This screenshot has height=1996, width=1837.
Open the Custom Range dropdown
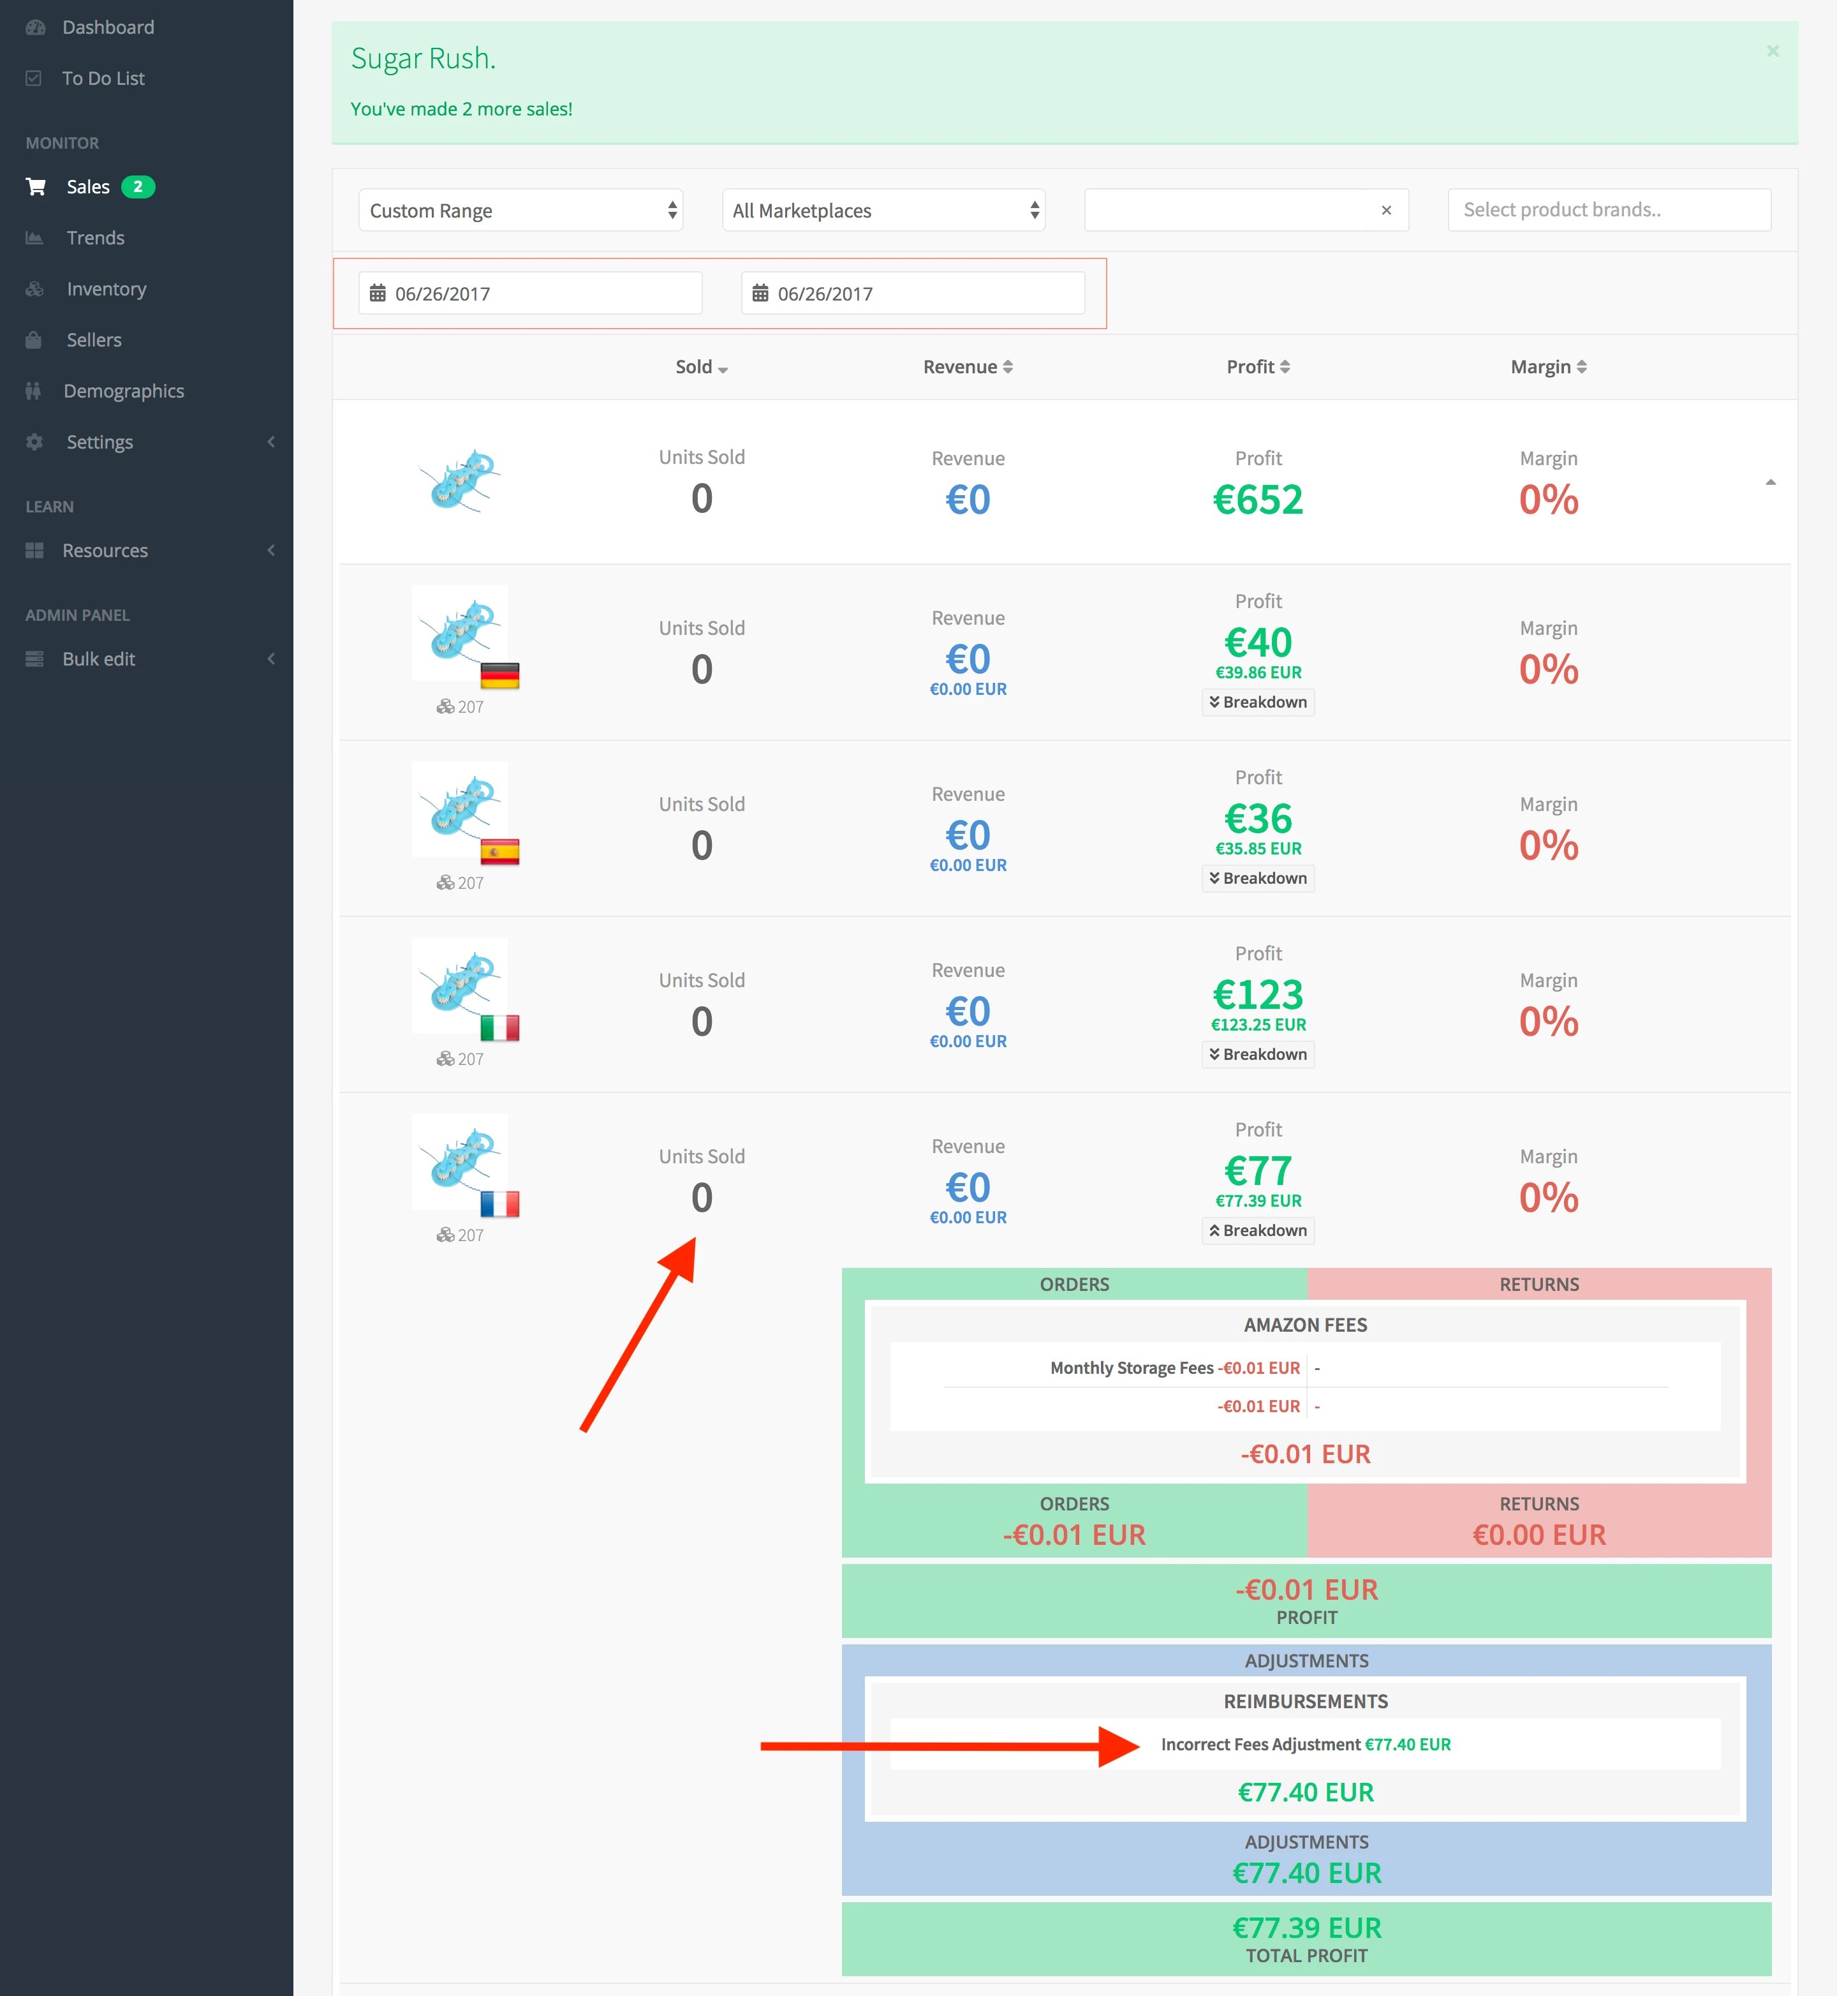click(x=520, y=211)
